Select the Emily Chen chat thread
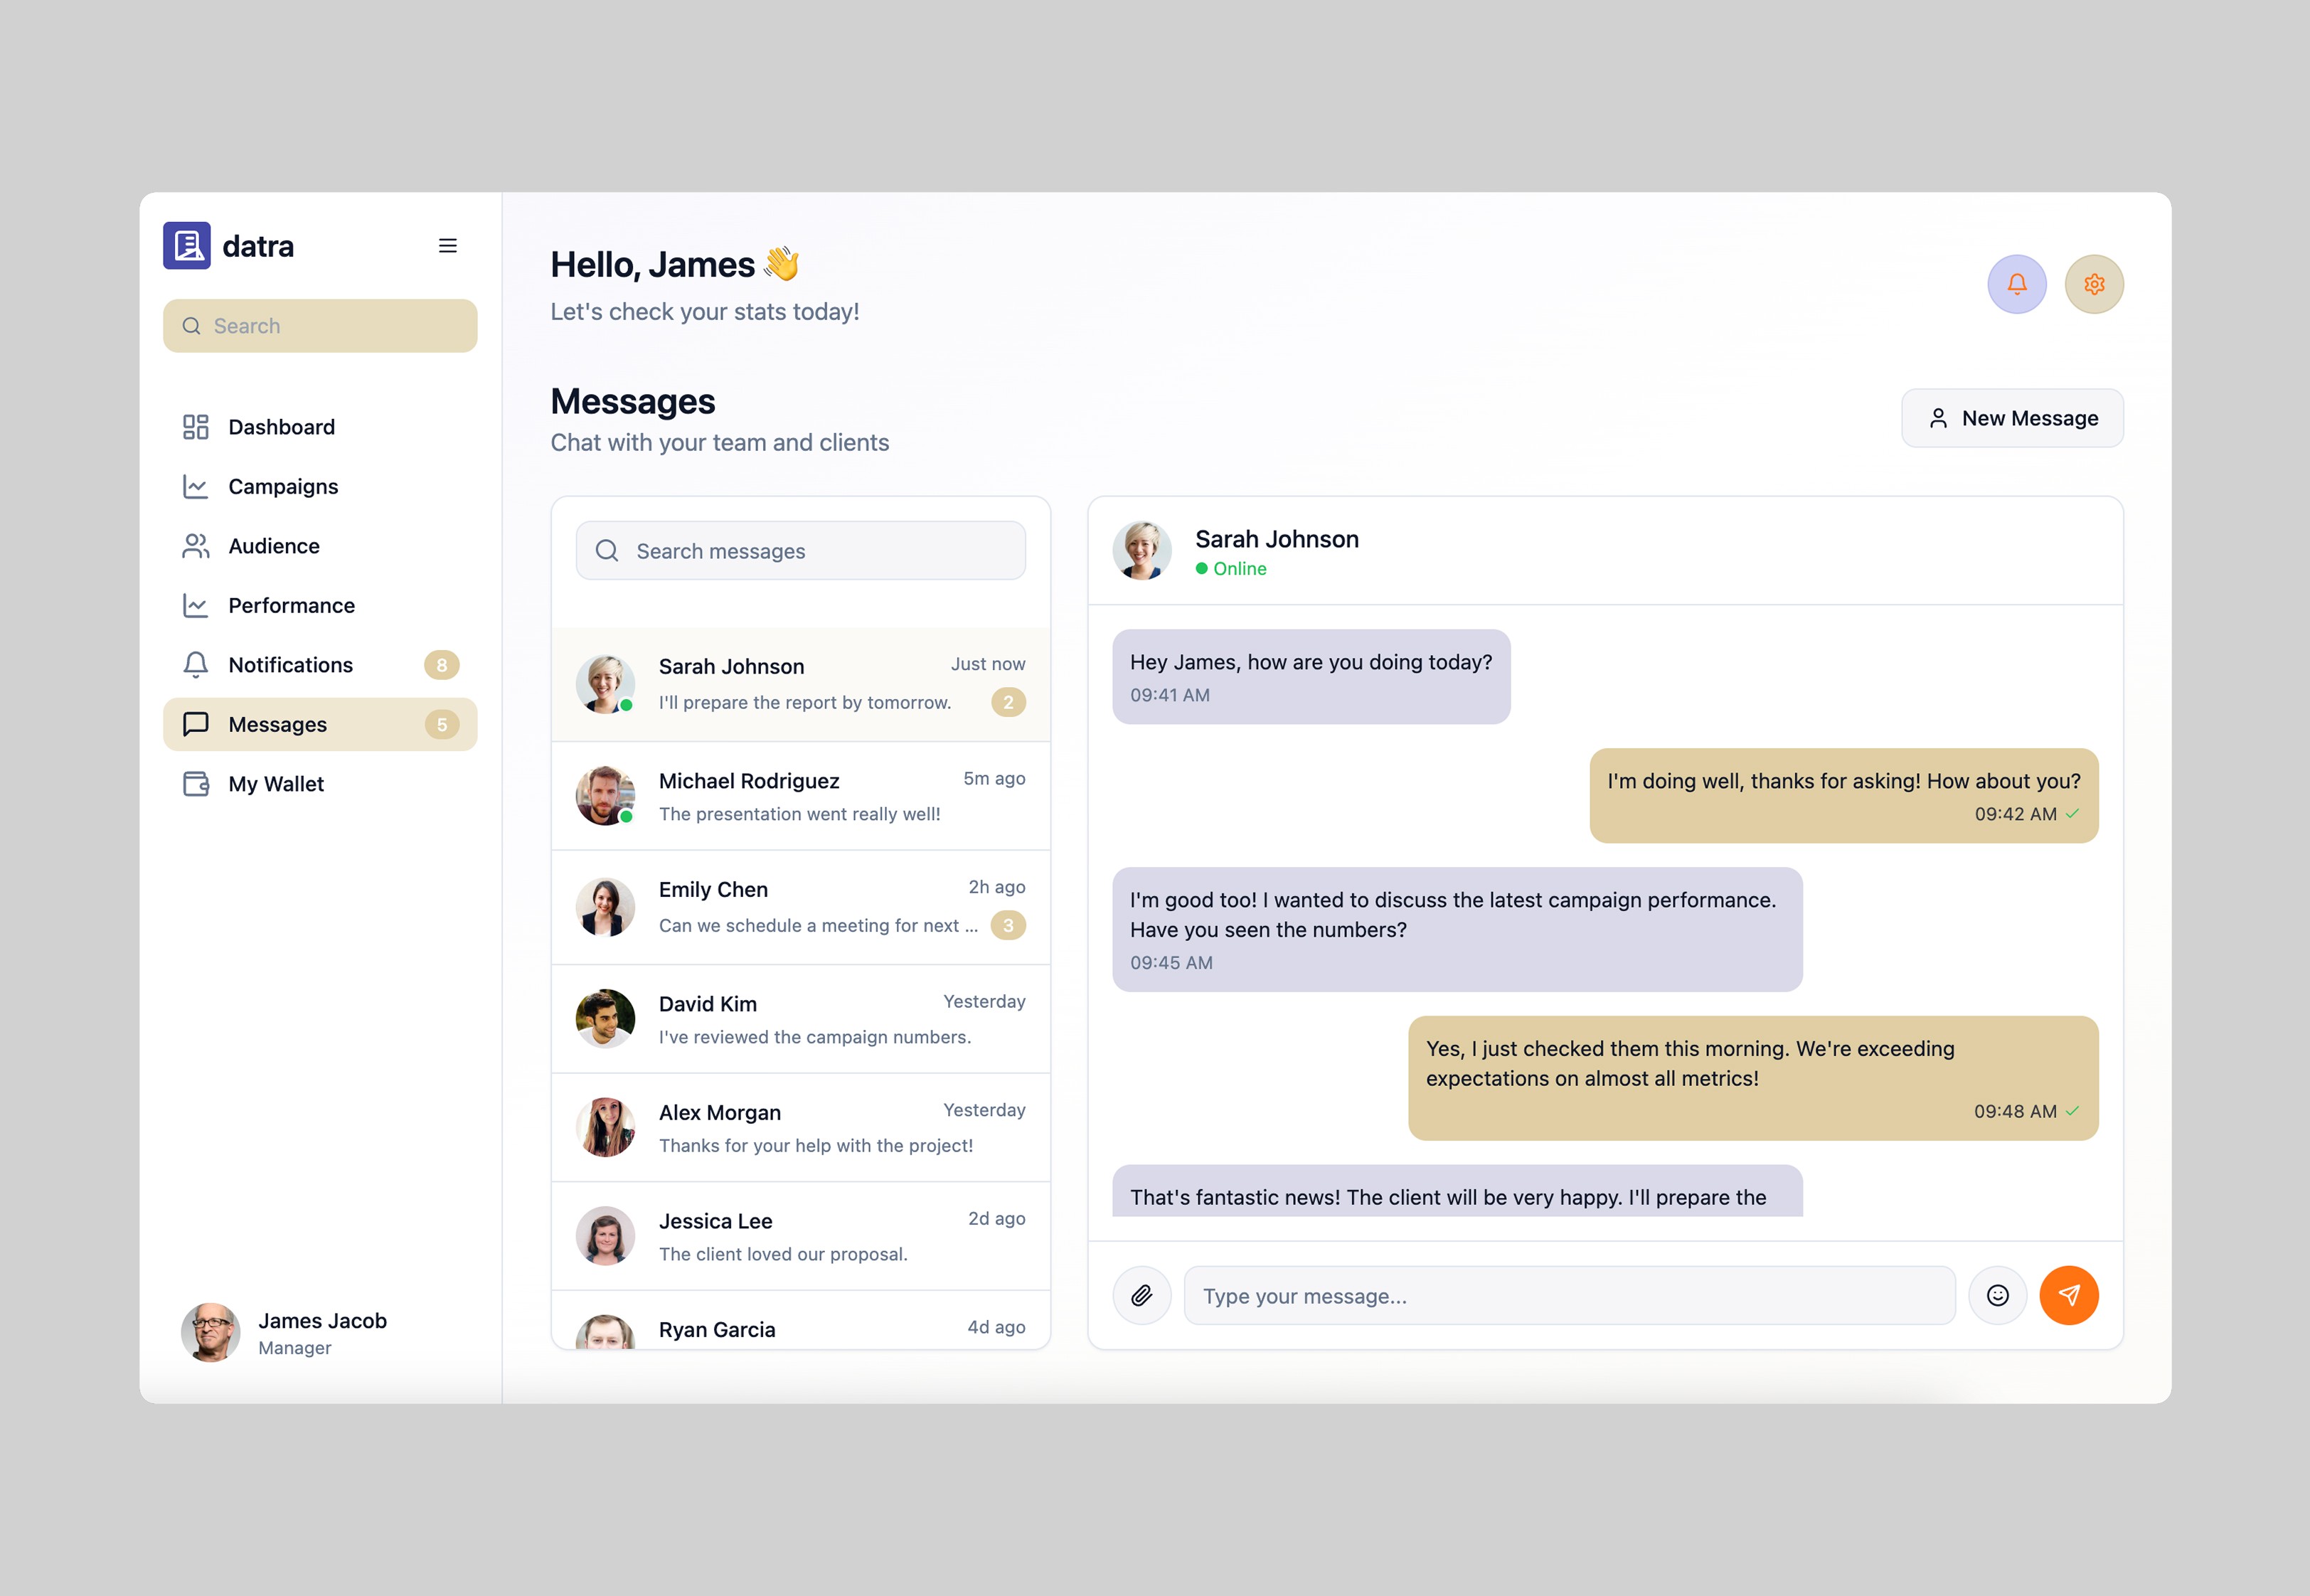The height and width of the screenshot is (1596, 2310). [800, 907]
